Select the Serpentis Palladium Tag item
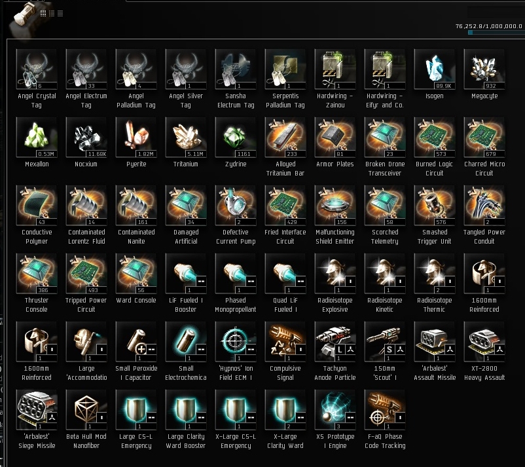The height and width of the screenshot is (467, 525). (285, 69)
